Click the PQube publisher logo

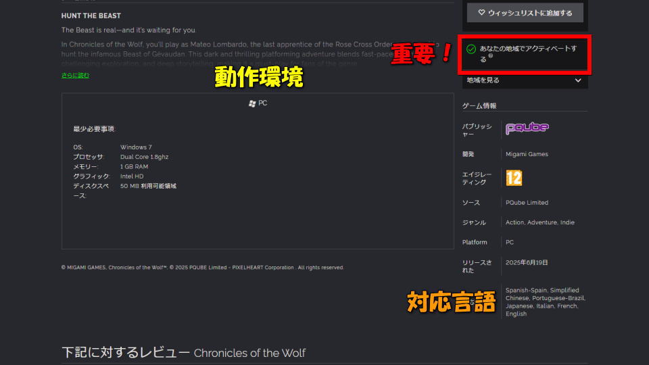pos(527,128)
